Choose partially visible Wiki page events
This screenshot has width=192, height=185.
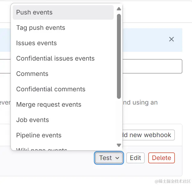click(x=42, y=149)
